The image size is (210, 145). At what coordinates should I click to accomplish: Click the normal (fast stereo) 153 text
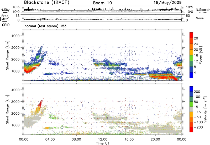pos(45,26)
